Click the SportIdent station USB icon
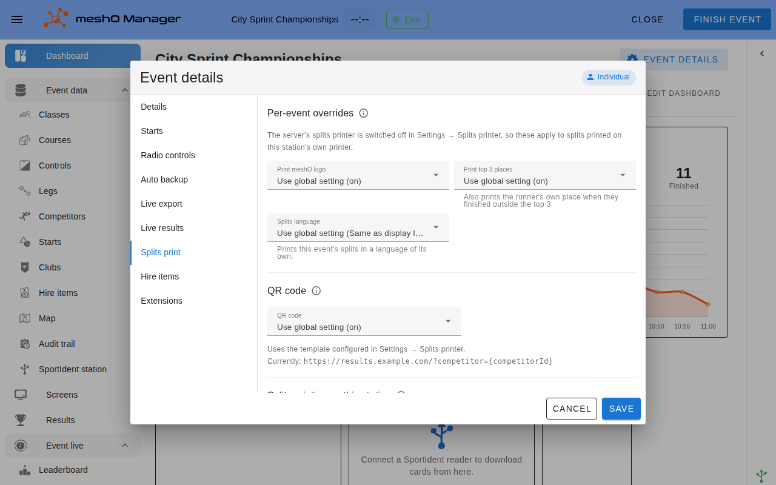 pos(25,369)
